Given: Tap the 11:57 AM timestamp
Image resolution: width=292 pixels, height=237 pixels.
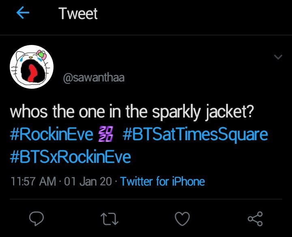Looking at the screenshot, I should (32, 181).
